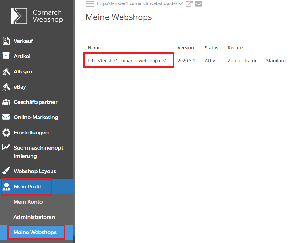Click the Suchmaschinenoptimierung chart icon
294x243 pixels.
pyautogui.click(x=6, y=147)
